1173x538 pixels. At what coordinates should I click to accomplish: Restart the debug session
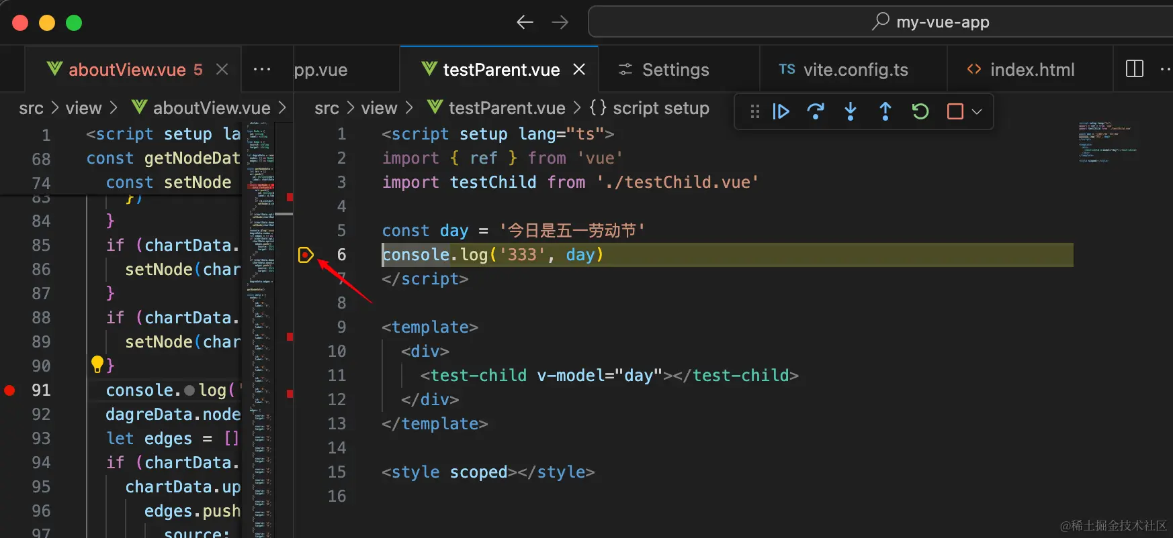click(x=920, y=111)
